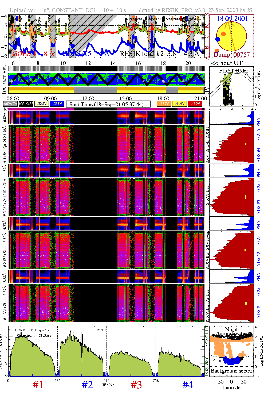Select the red 1450V legend box
Screen dimensions: 268x395
pyautogui.click(x=195, y=104)
